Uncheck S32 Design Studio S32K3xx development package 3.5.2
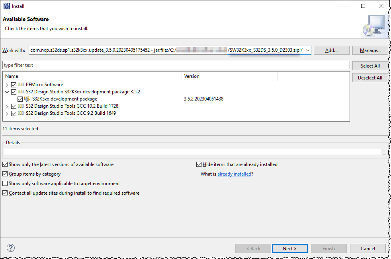Viewport: 391px width, 259px height. 14,92
